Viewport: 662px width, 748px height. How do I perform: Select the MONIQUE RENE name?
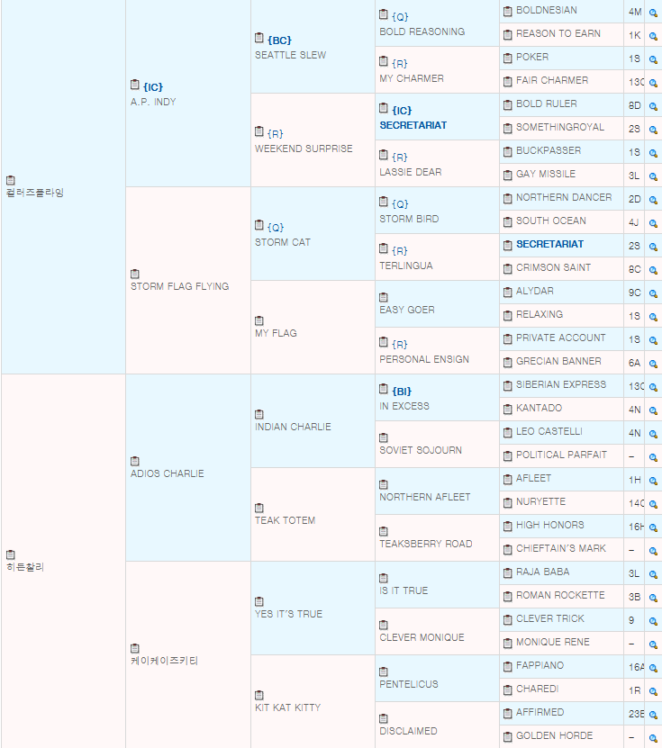(553, 642)
